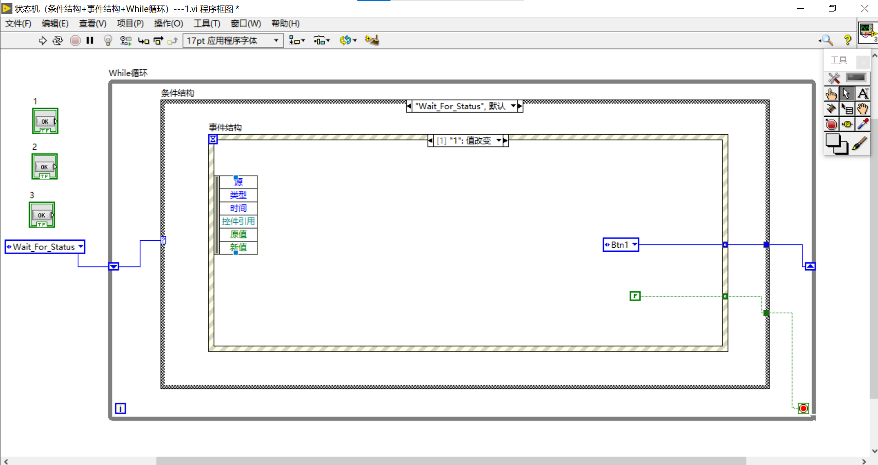Click 控件引用 in event data node
The height and width of the screenshot is (465, 878).
238,221
